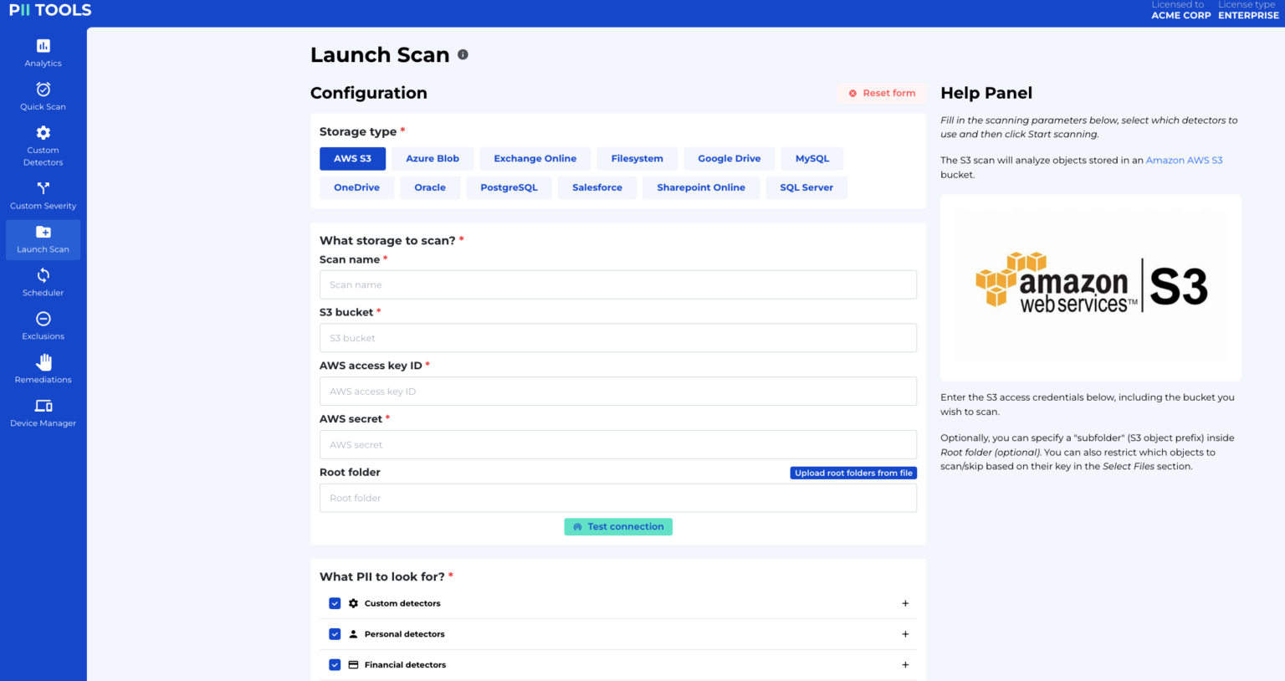
Task: Open the Scheduler sidebar icon
Action: point(44,275)
